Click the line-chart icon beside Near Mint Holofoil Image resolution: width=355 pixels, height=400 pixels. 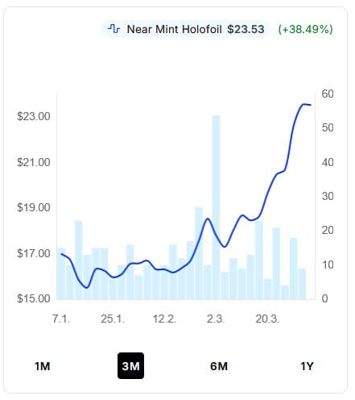pos(114,29)
